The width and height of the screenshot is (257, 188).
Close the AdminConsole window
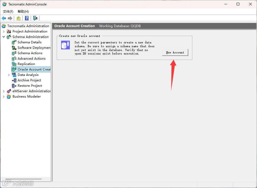[250, 4]
